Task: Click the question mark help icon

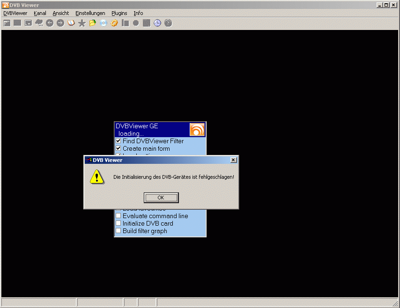Action: pyautogui.click(x=168, y=23)
